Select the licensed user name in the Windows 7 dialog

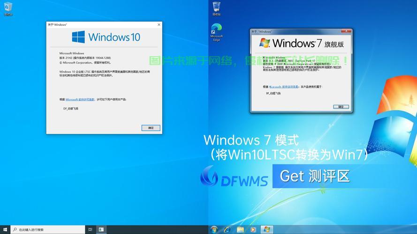pos(273,94)
